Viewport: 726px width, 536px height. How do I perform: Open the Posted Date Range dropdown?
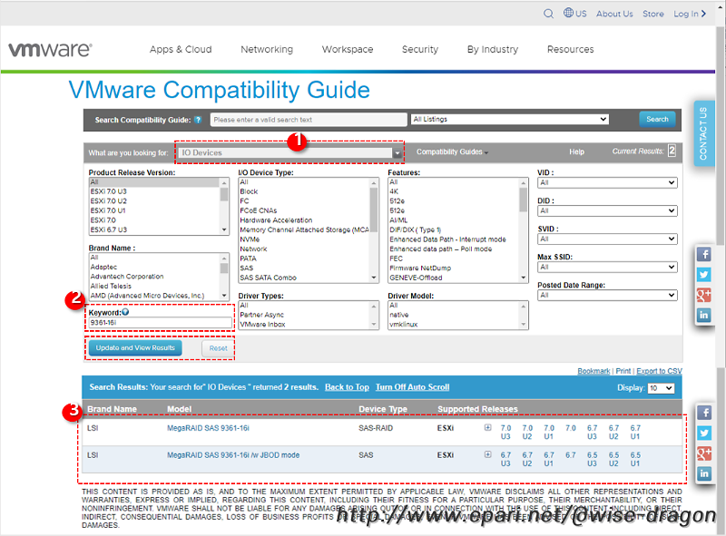[607, 296]
